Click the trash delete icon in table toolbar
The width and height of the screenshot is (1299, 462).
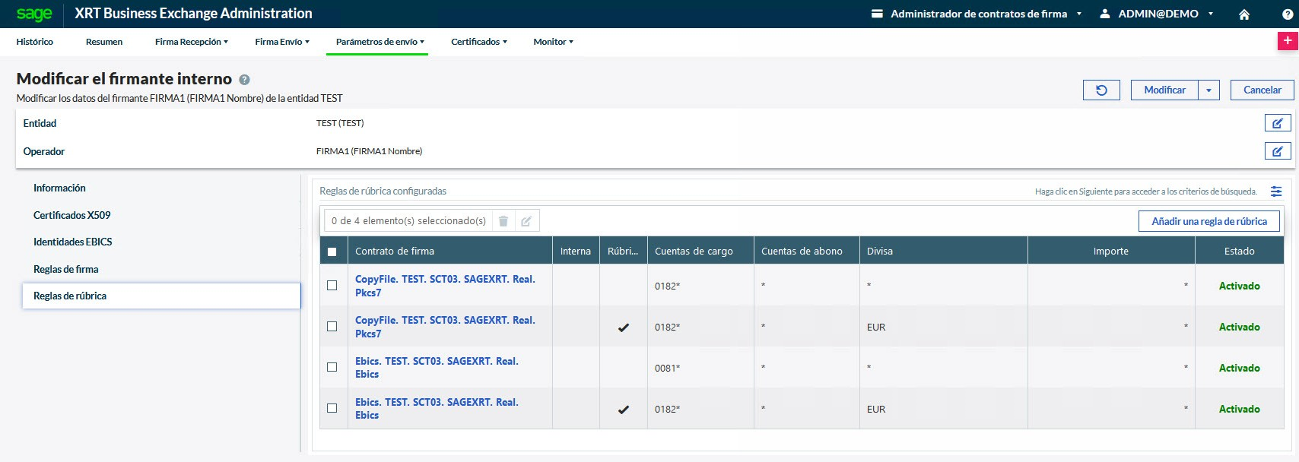[x=503, y=221]
